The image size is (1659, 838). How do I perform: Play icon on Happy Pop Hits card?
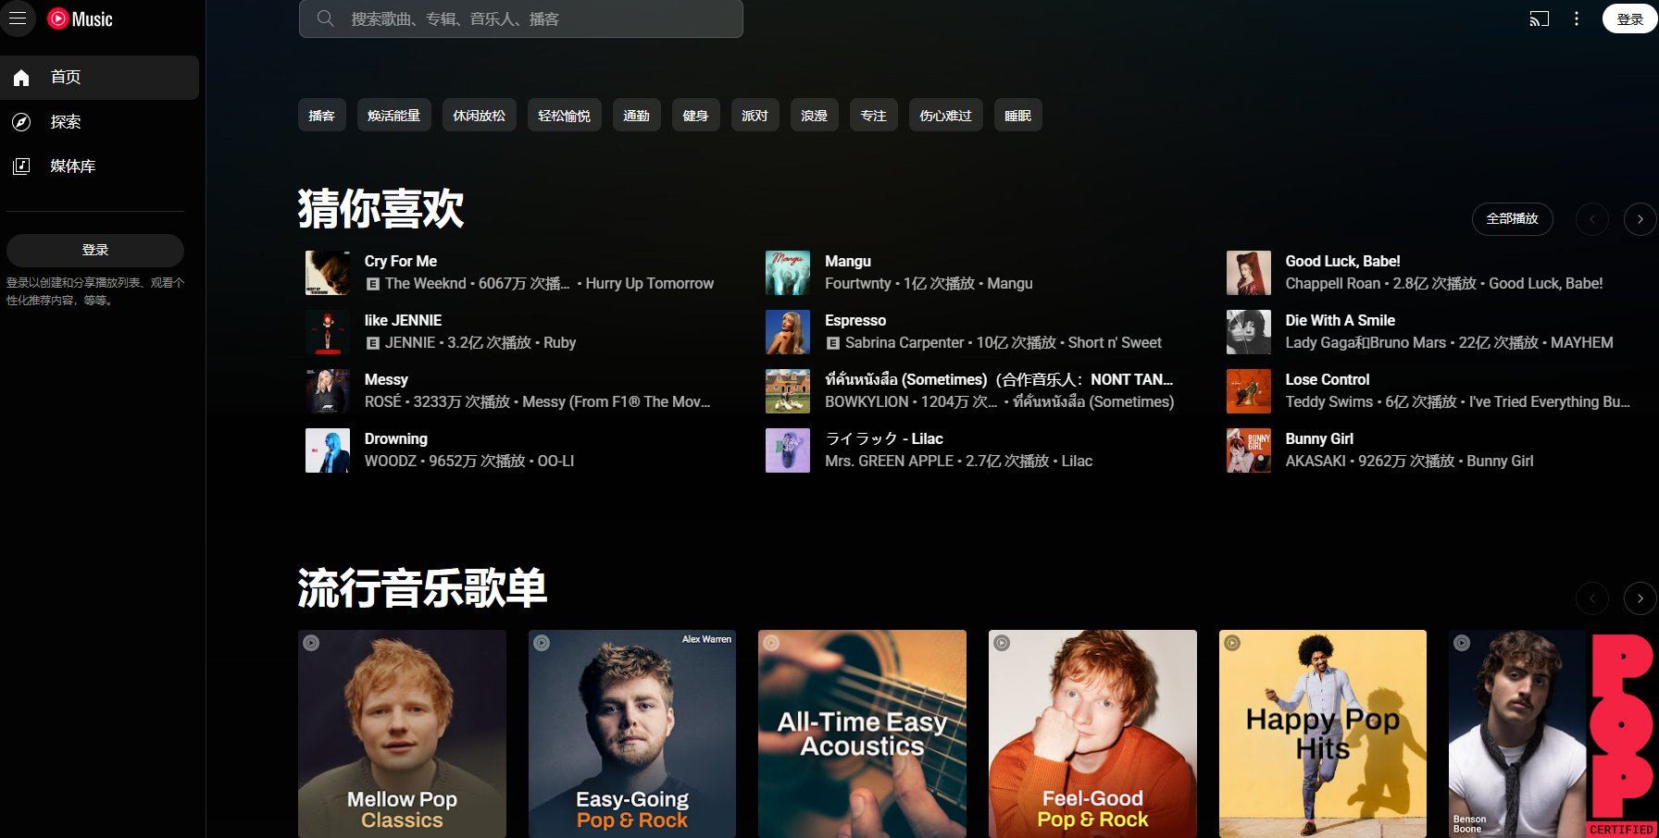click(x=1232, y=643)
